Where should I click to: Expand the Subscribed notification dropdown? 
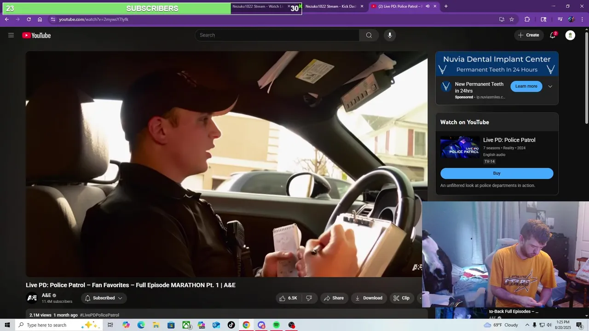tap(120, 298)
